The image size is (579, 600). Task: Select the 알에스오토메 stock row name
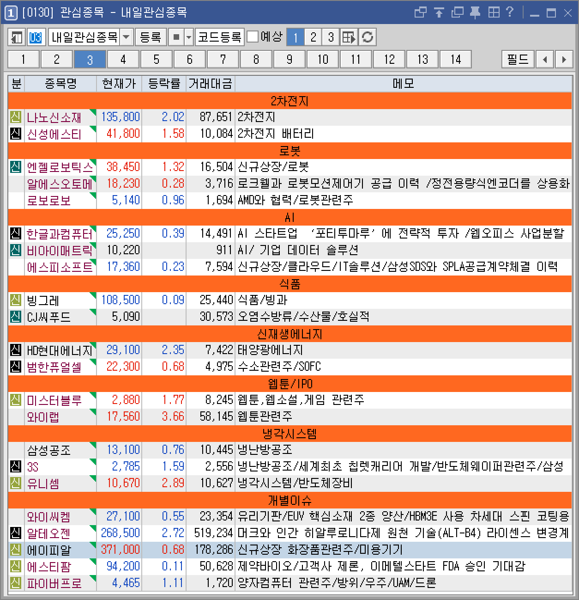[60, 184]
